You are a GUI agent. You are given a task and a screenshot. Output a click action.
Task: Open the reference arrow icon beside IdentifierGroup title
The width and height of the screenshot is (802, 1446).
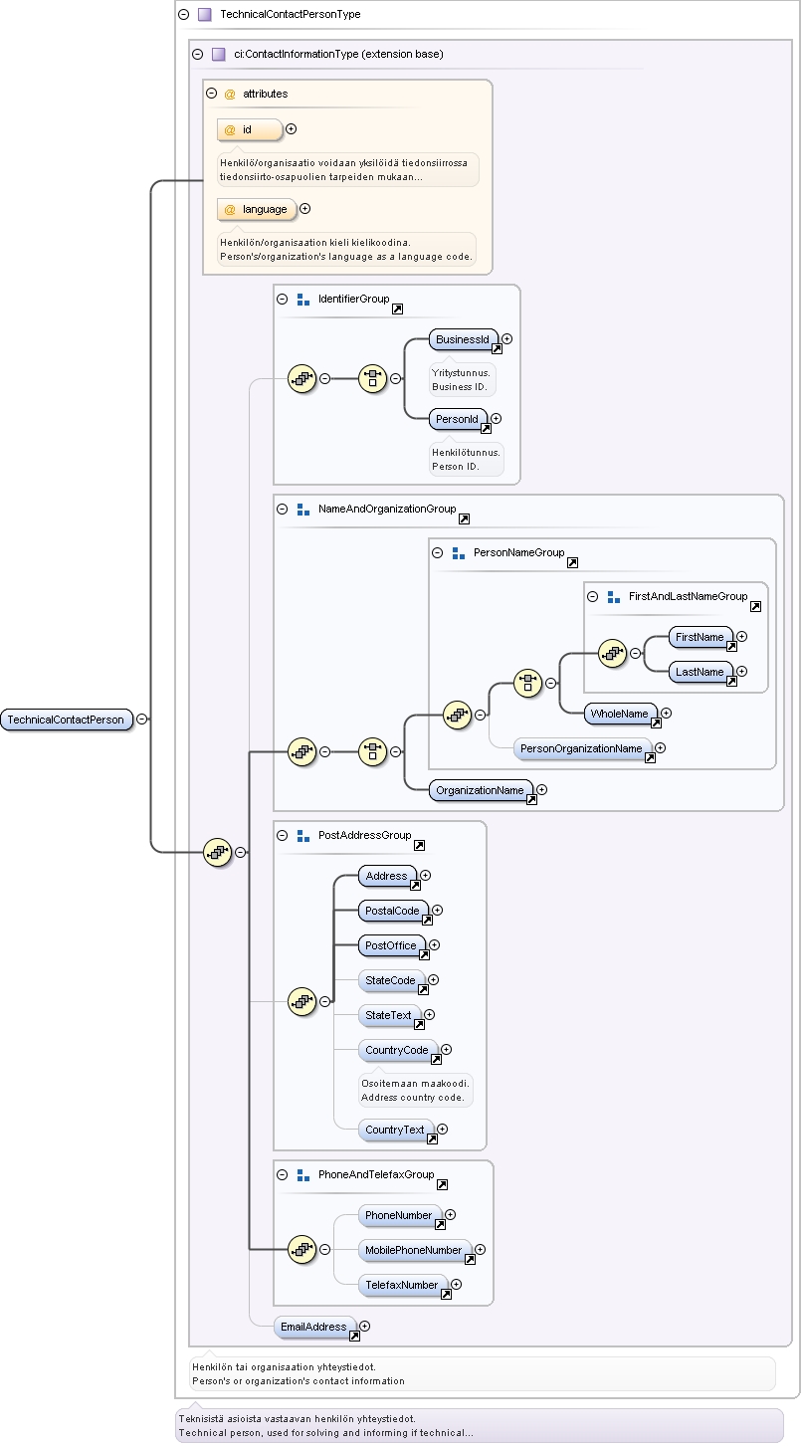click(x=397, y=310)
